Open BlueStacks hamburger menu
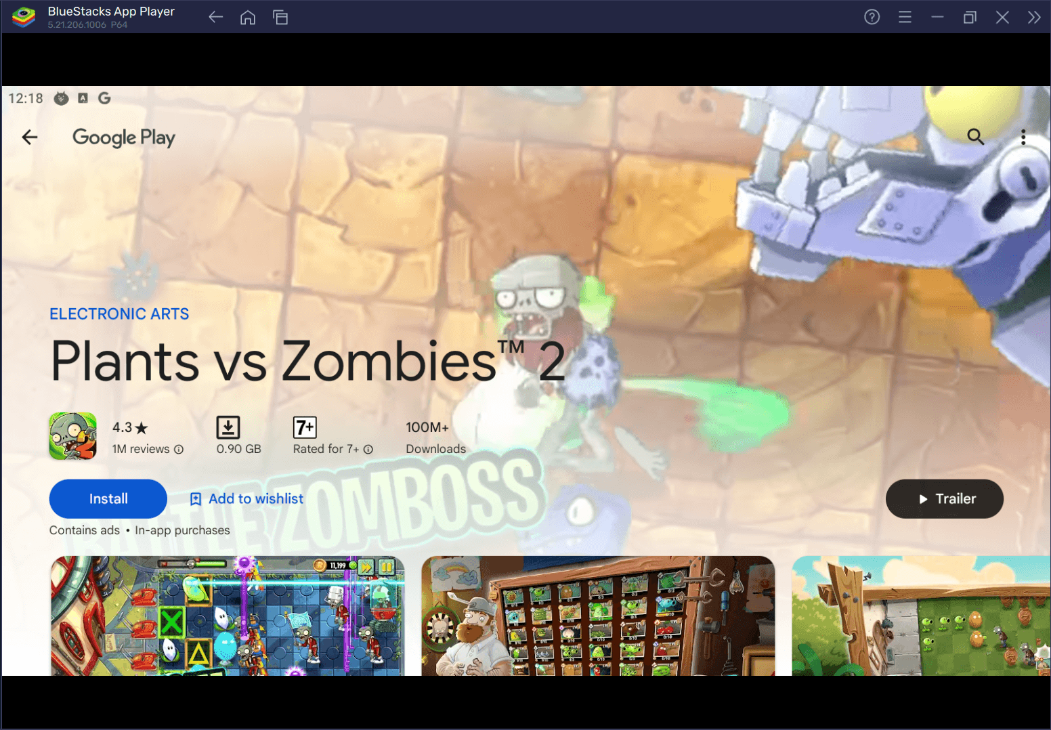The height and width of the screenshot is (730, 1051). click(x=905, y=17)
